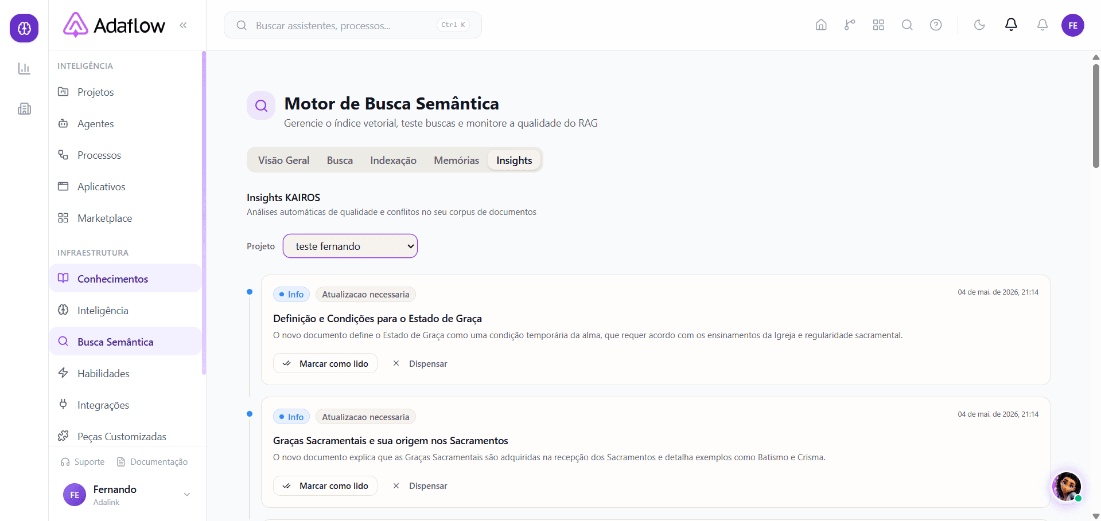Click the Marketplace grid icon
Screen dimensions: 1101x521
pyautogui.click(x=63, y=218)
